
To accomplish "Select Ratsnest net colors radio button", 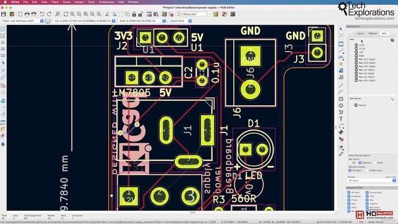I will 360,162.
